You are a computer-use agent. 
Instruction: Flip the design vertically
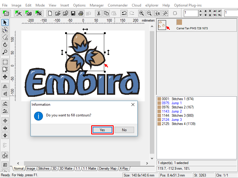[x=5, y=94]
